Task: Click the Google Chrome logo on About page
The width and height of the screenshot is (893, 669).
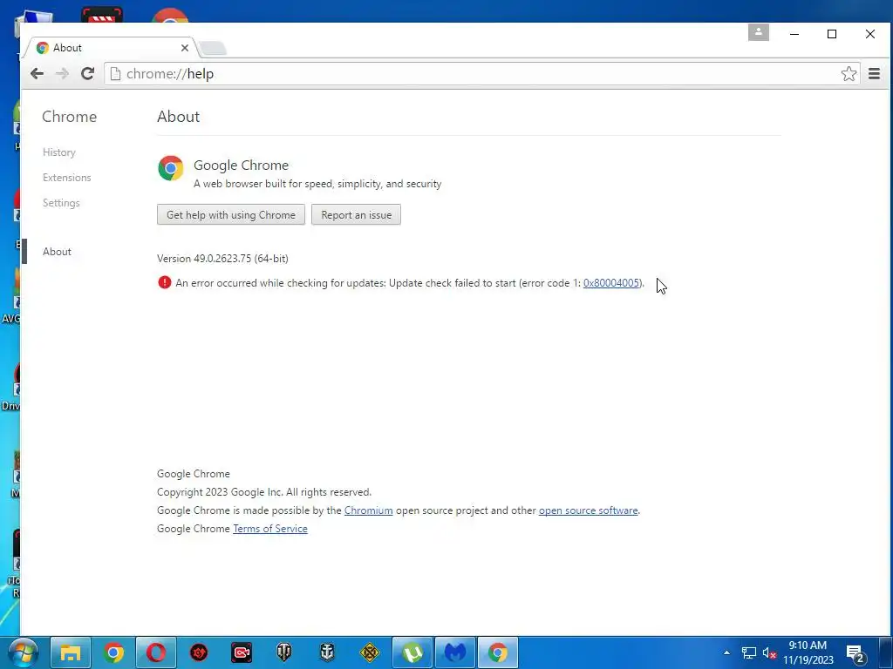Action: click(170, 168)
